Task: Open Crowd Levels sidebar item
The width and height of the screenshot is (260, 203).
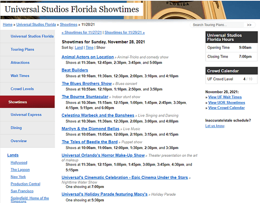Action: click(x=22, y=89)
